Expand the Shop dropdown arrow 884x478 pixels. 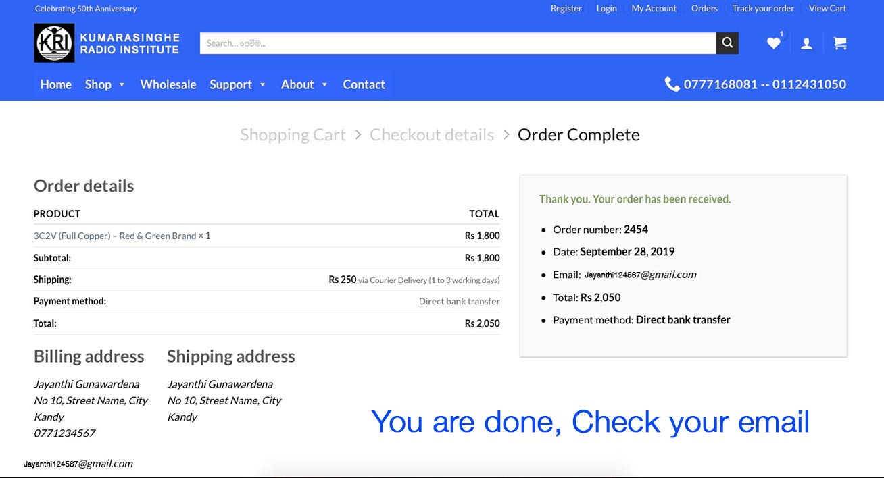pos(122,85)
